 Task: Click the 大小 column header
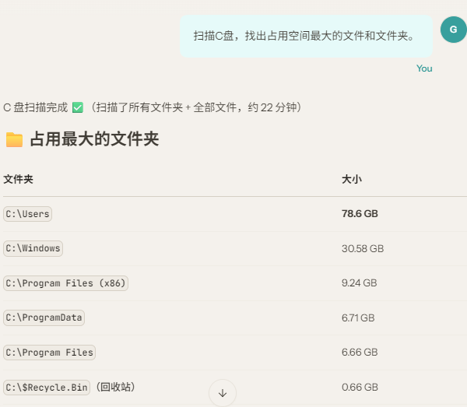(x=352, y=179)
